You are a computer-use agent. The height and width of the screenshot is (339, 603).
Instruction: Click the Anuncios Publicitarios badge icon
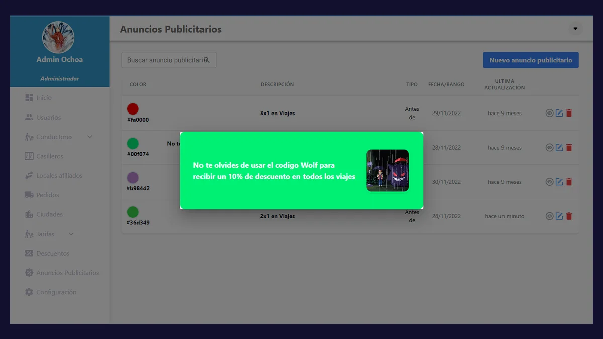29,273
